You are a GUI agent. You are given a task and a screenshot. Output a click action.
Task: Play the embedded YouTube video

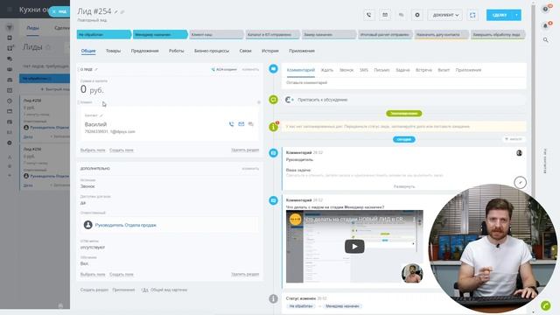[354, 247]
